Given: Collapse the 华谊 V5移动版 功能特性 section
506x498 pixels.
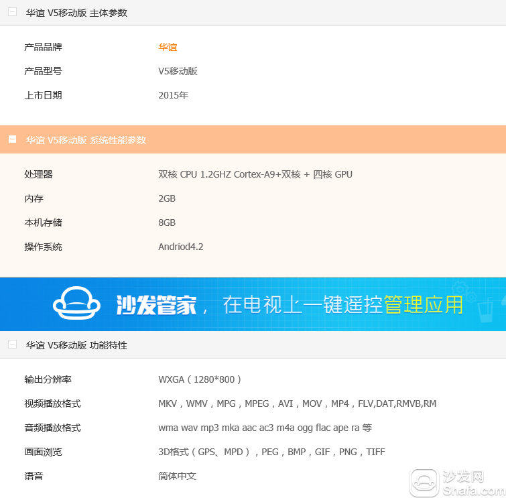Looking at the screenshot, I should click(x=12, y=345).
